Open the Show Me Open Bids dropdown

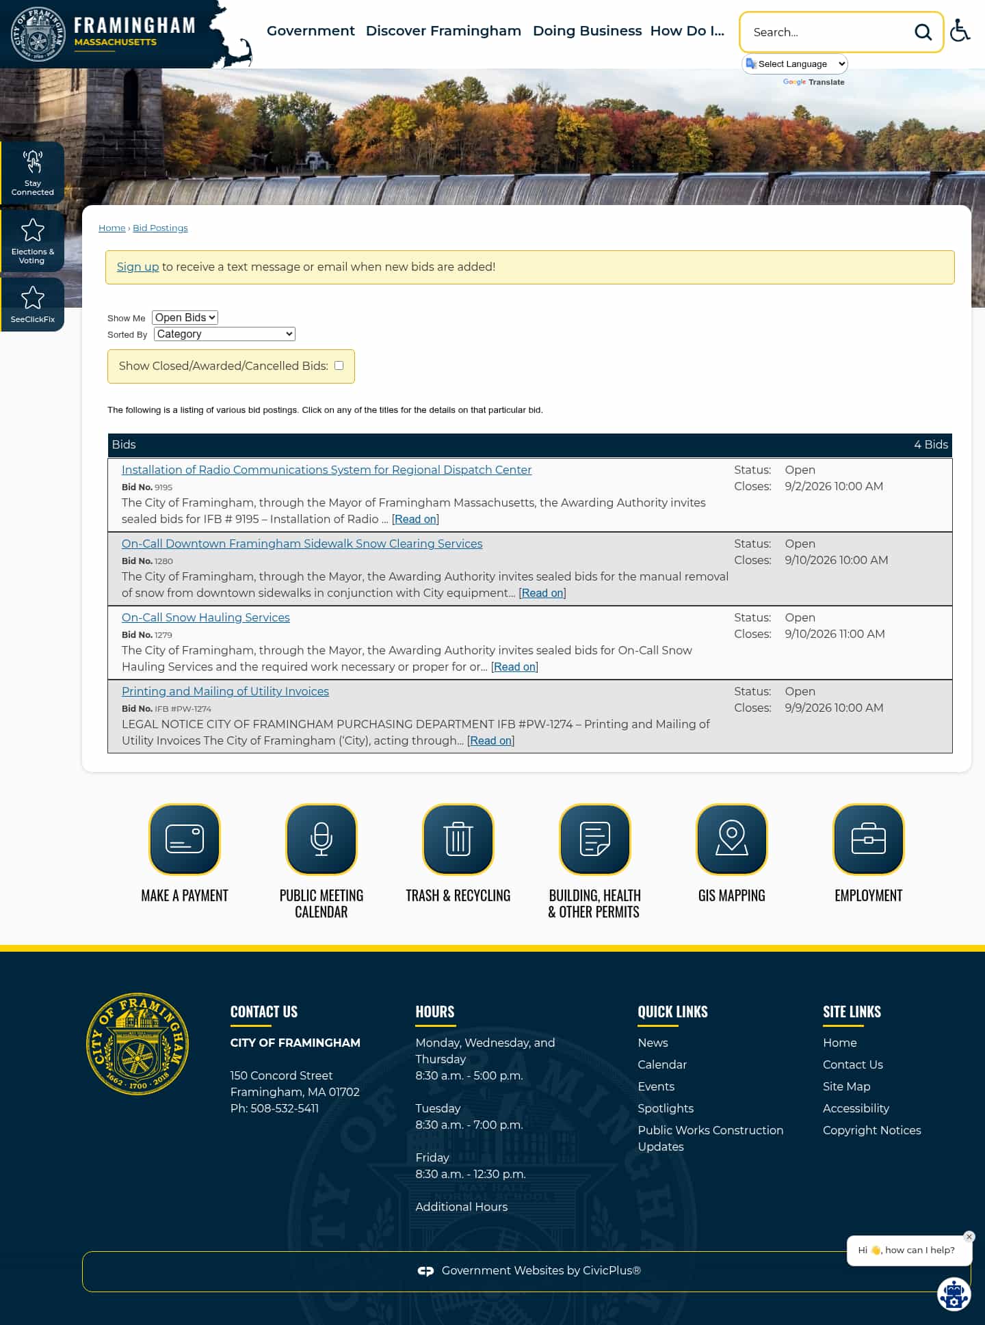pyautogui.click(x=185, y=317)
